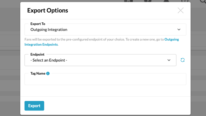Click the Endpoint field label

(x=38, y=54)
